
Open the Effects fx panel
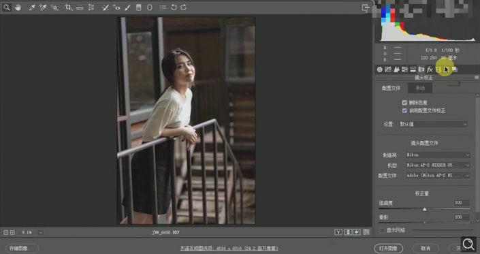click(x=430, y=69)
